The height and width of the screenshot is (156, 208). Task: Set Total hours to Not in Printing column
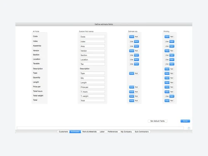(x=172, y=92)
